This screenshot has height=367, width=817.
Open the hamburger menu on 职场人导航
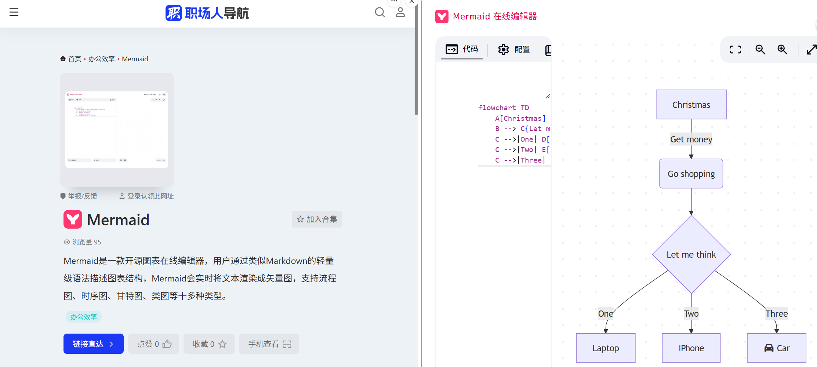(14, 12)
